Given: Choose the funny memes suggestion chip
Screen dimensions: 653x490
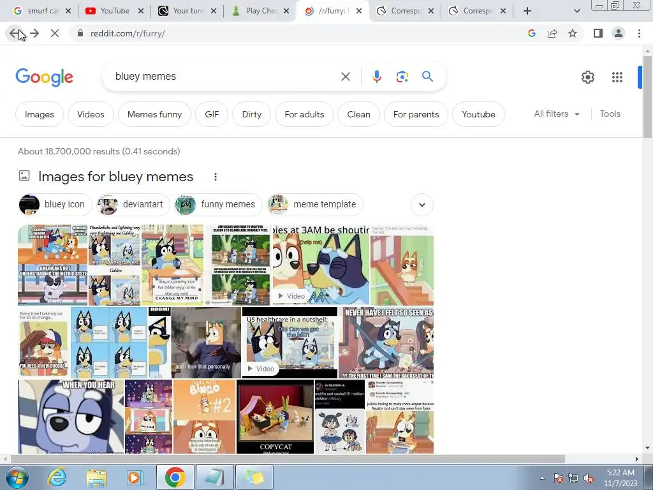Looking at the screenshot, I should (218, 205).
